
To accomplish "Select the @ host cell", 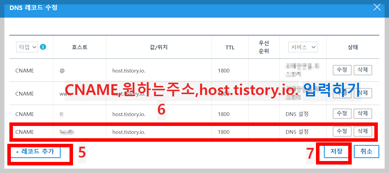I will tap(62, 70).
